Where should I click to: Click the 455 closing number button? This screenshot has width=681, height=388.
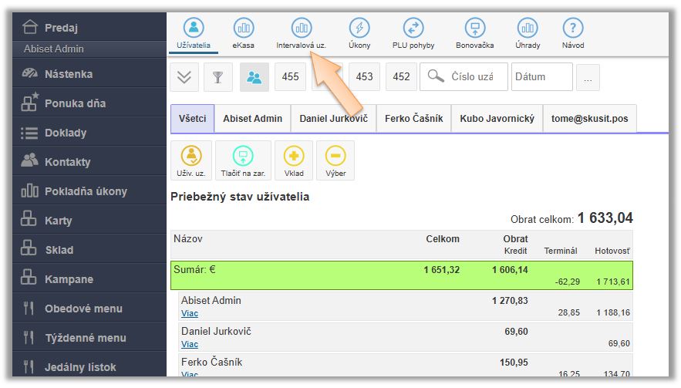point(290,77)
